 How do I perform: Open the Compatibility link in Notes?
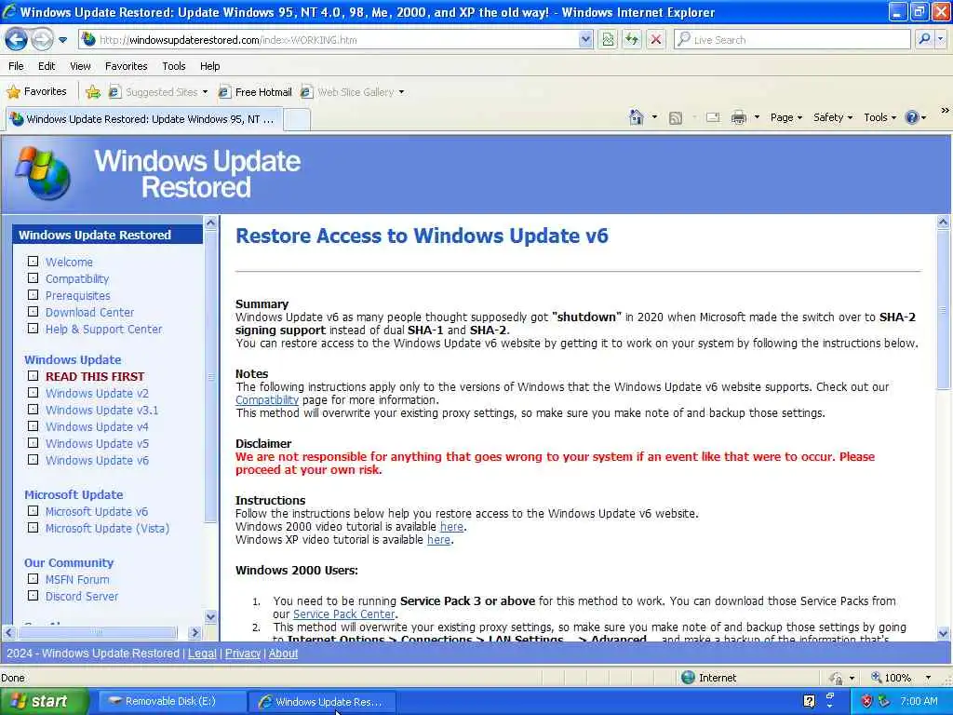pyautogui.click(x=267, y=400)
